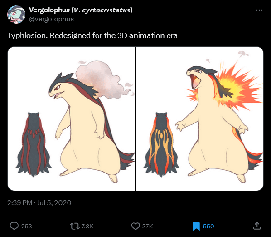Click the 550 bookmarks count
This screenshot has width=271, height=237.
208,226
